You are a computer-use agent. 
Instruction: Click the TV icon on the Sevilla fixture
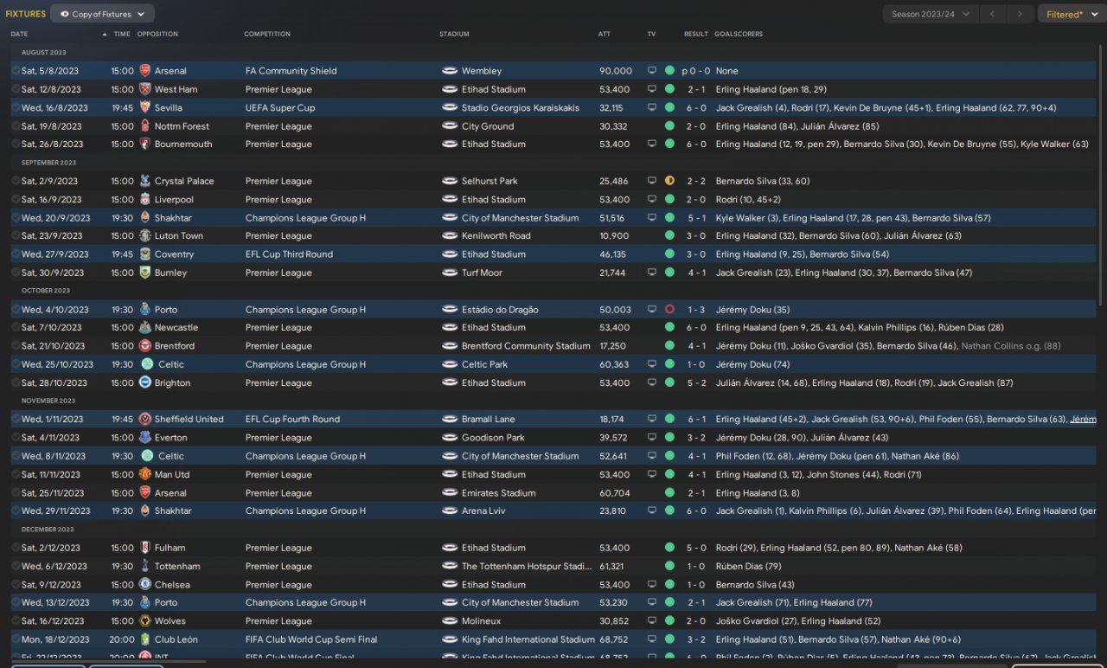652,108
